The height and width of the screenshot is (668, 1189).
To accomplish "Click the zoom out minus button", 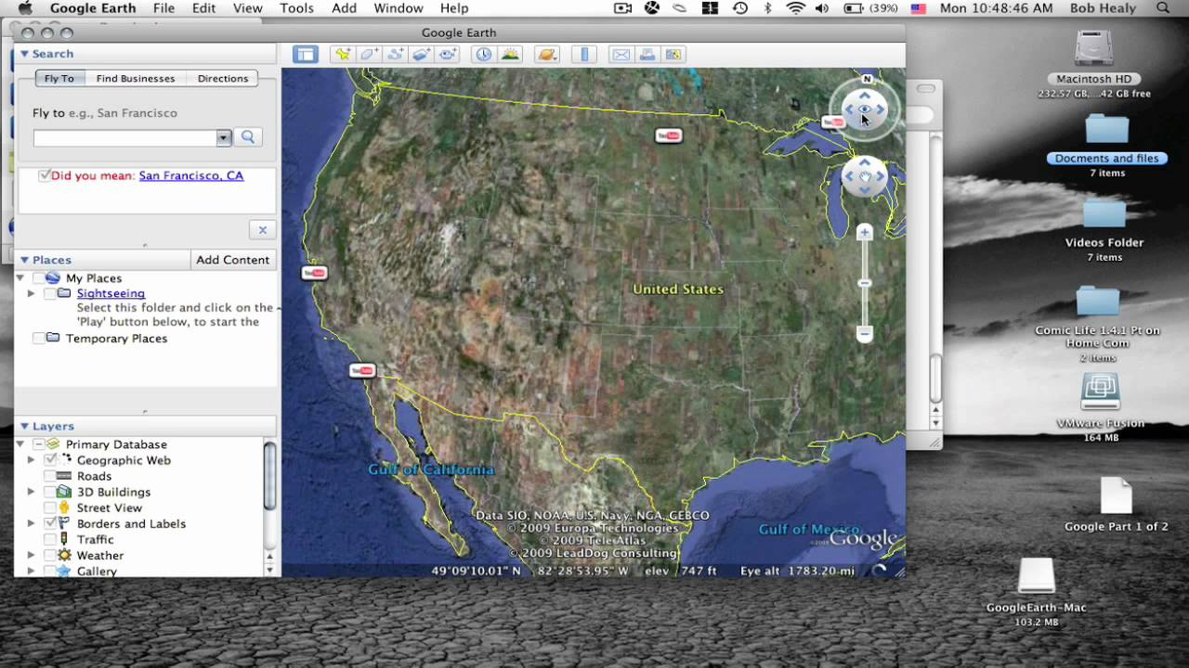I will coord(865,333).
